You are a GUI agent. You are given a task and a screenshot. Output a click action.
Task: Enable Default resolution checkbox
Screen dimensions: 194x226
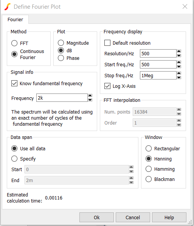(x=107, y=43)
